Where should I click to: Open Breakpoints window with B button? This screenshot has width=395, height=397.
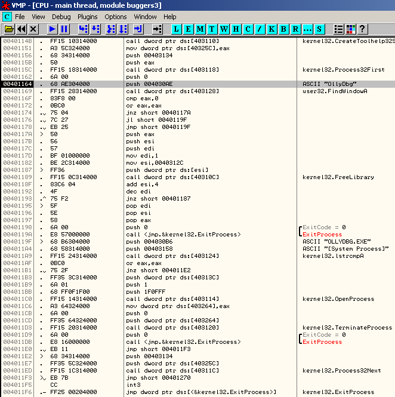(283, 29)
